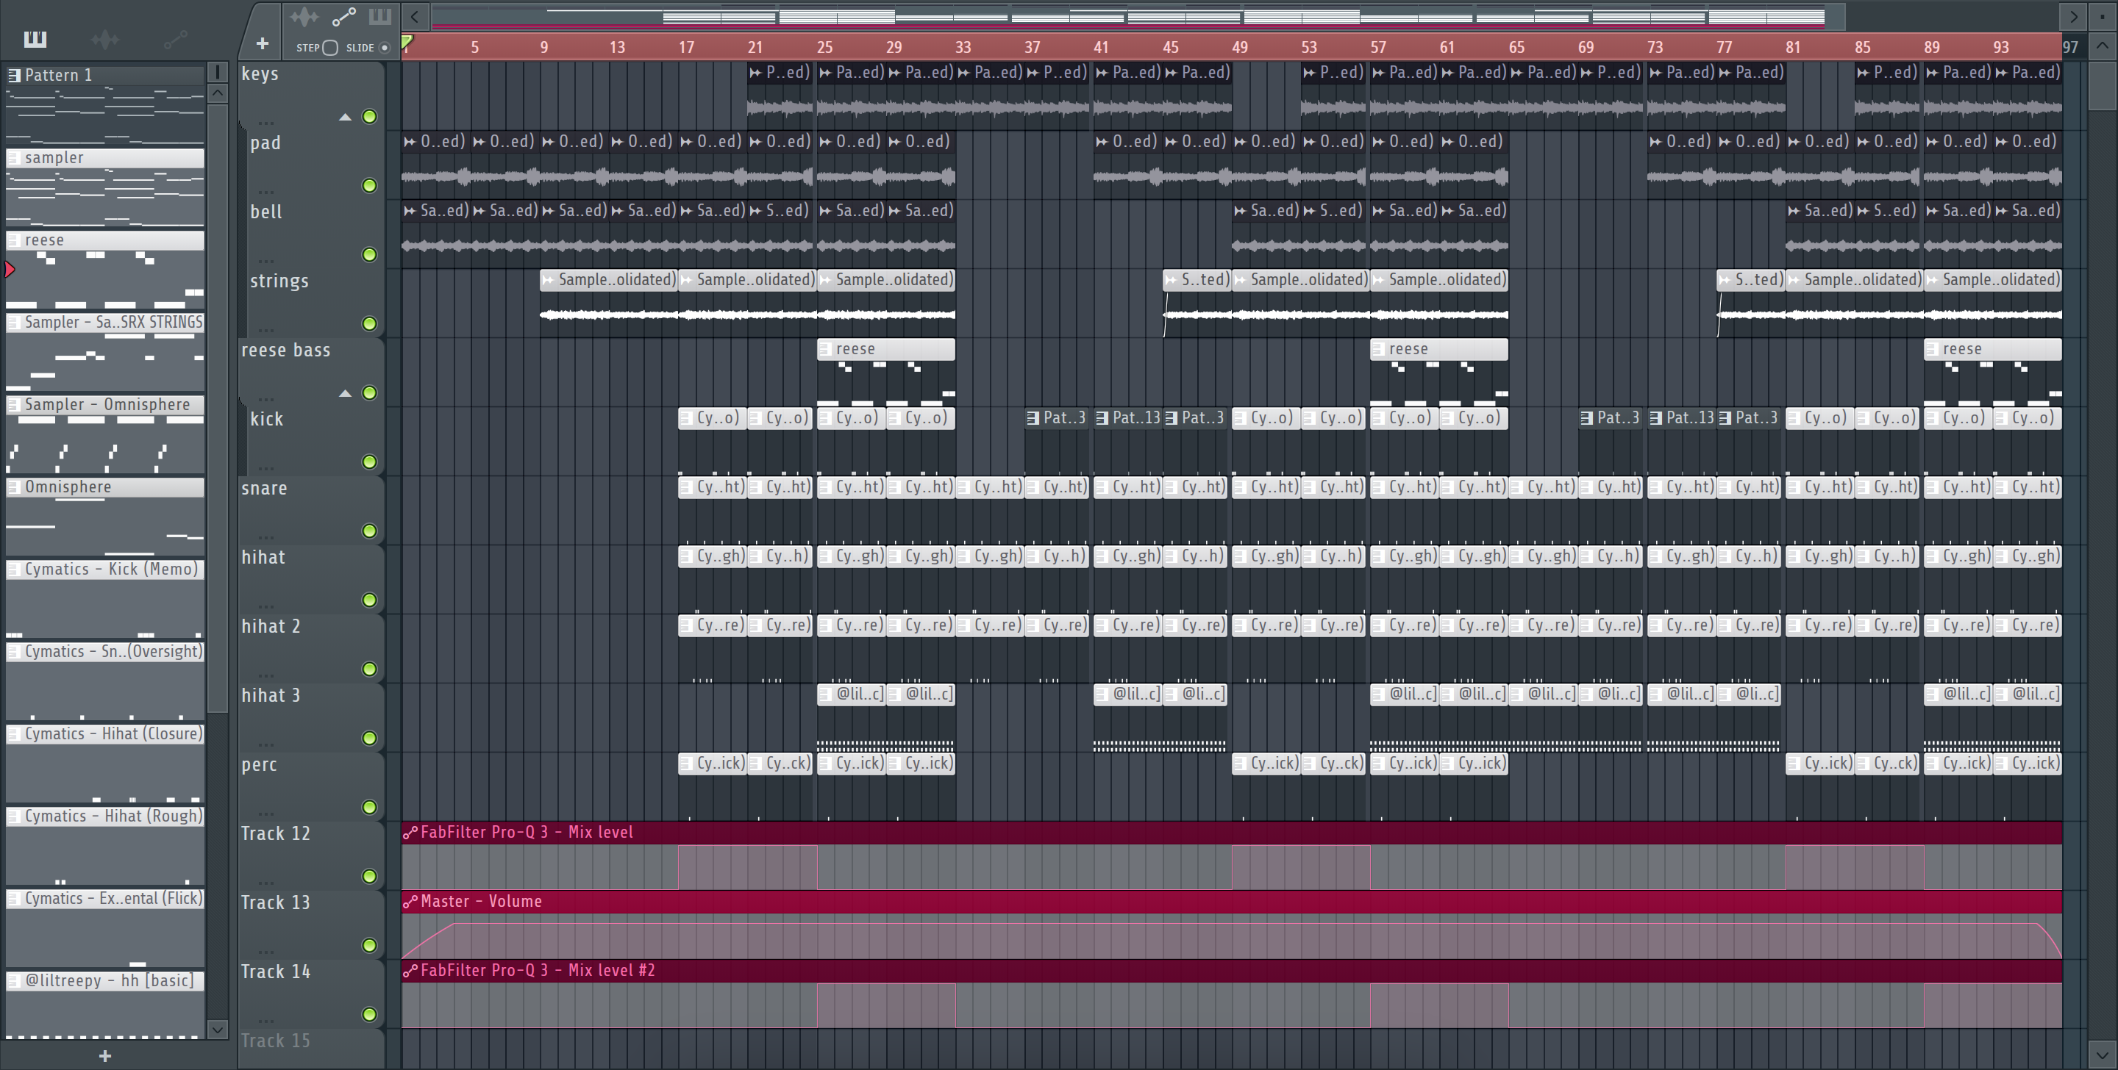Mute the perc track
Screen dimensions: 2118x1070
click(370, 807)
